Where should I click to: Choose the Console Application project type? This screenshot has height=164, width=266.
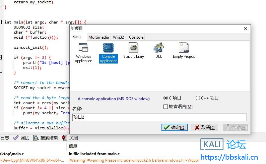point(109,48)
